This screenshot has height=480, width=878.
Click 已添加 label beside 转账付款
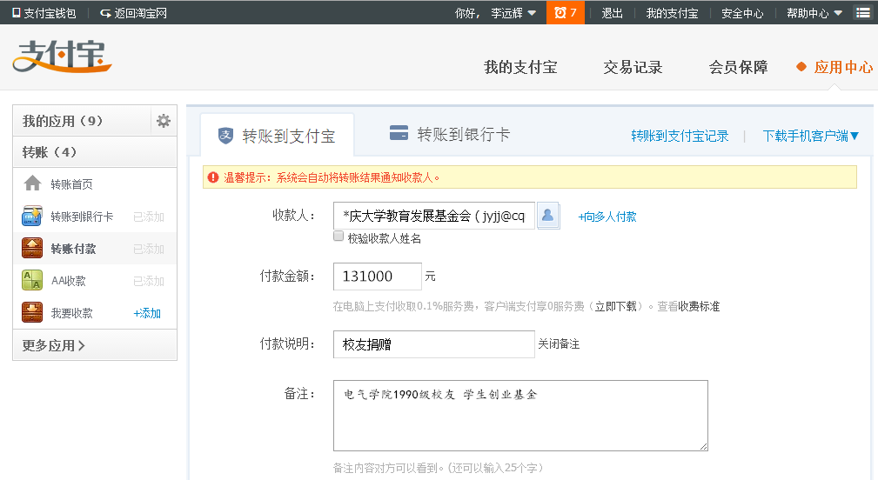(149, 249)
